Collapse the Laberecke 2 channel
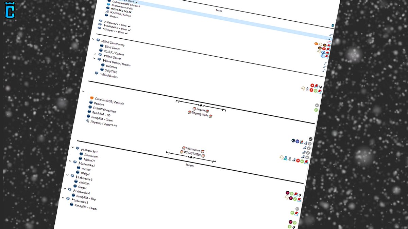 point(70,161)
